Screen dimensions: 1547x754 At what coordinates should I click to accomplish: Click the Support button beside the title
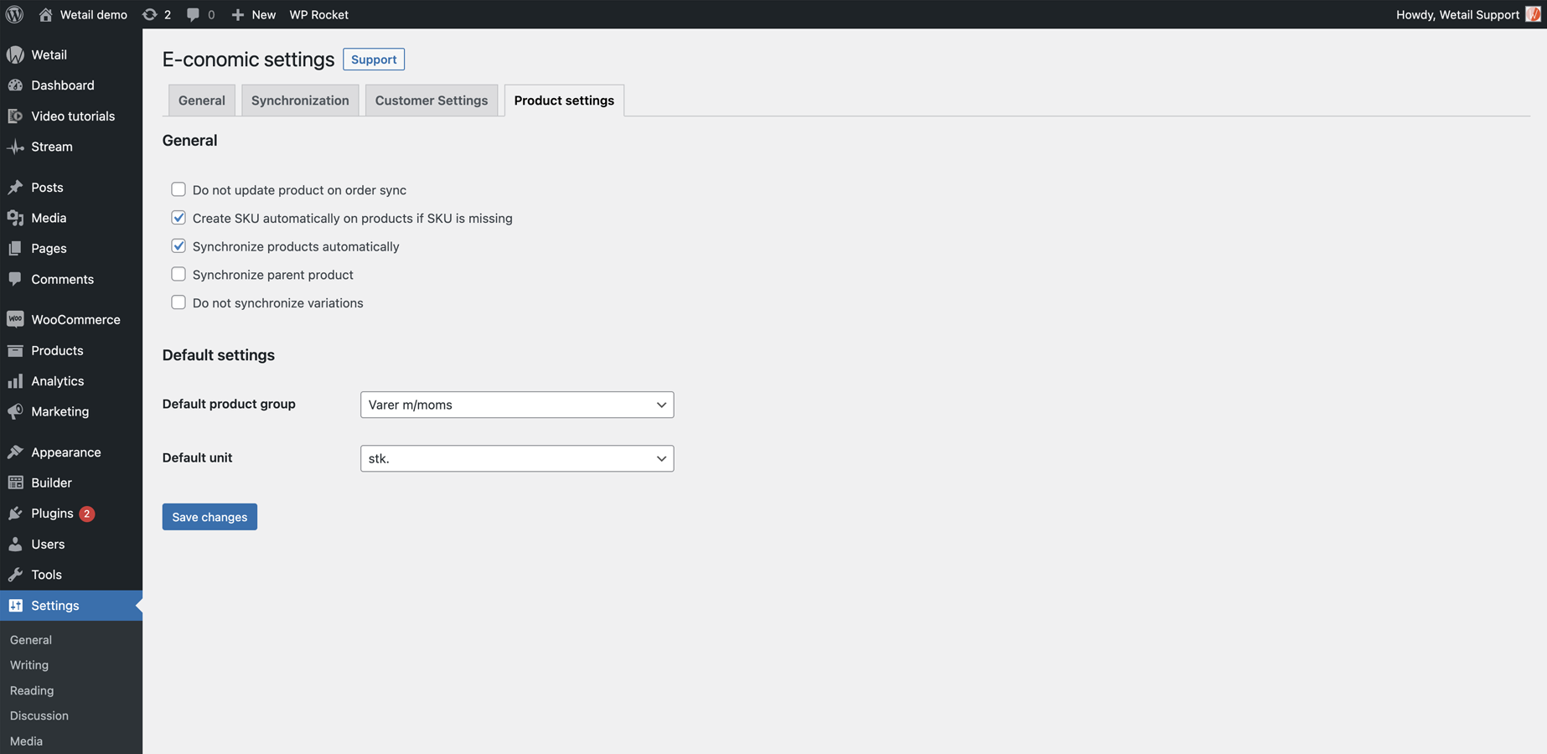(x=374, y=59)
